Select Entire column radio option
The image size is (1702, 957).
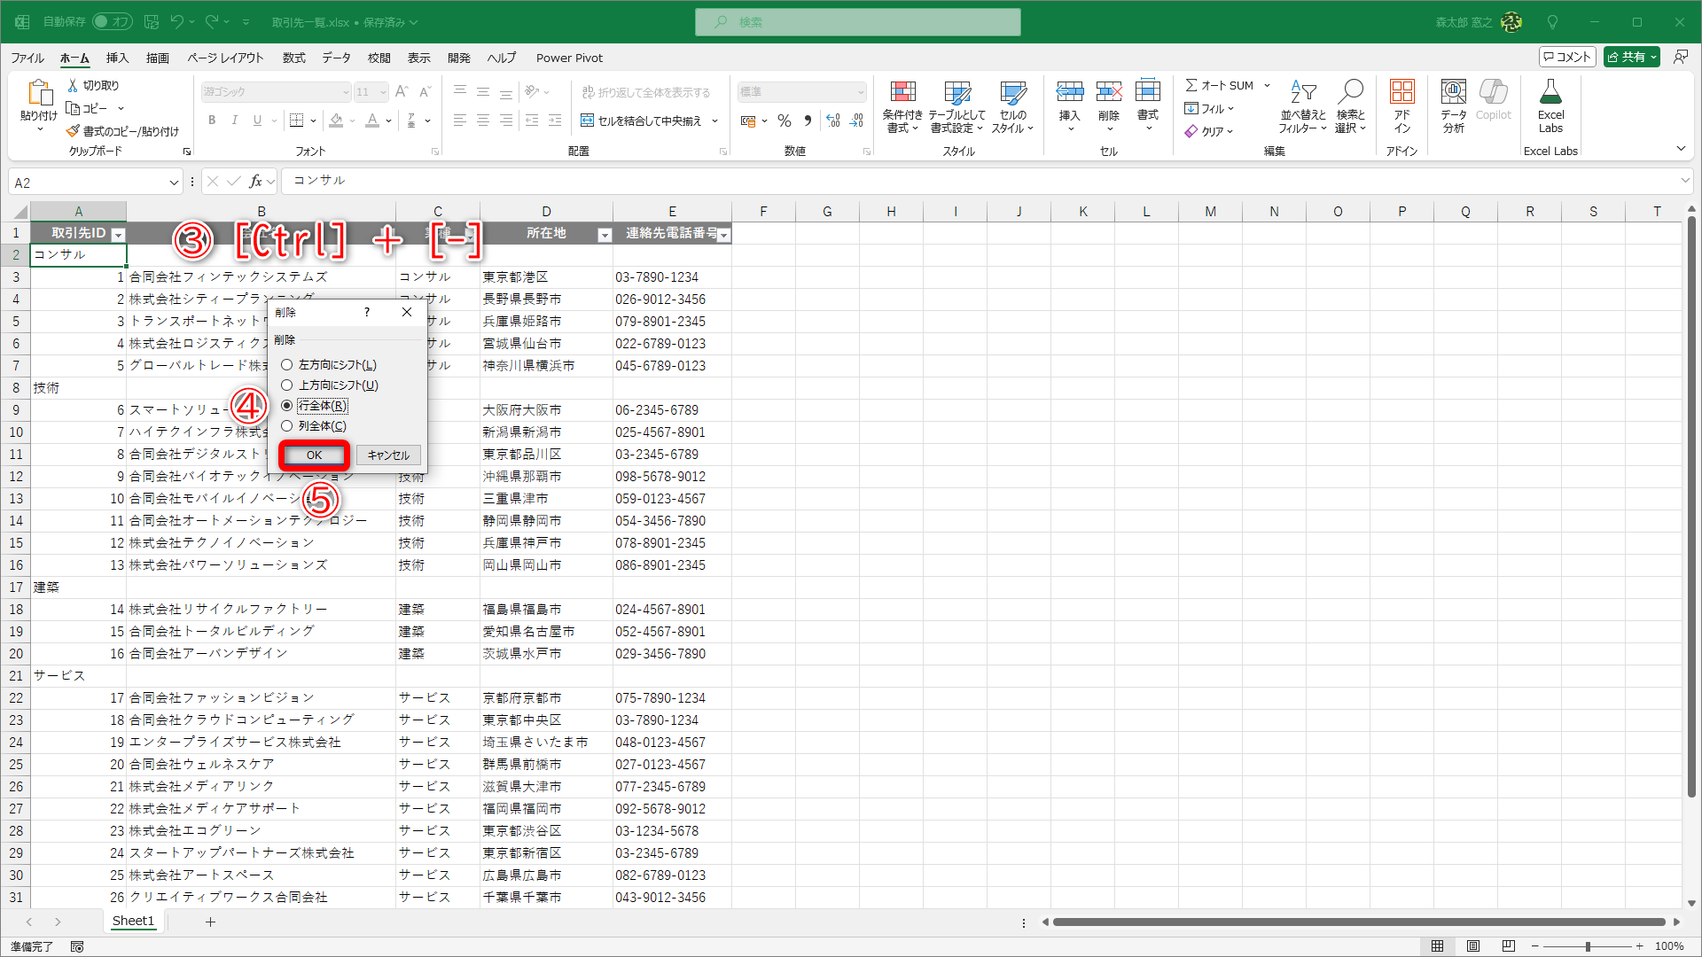tap(287, 426)
